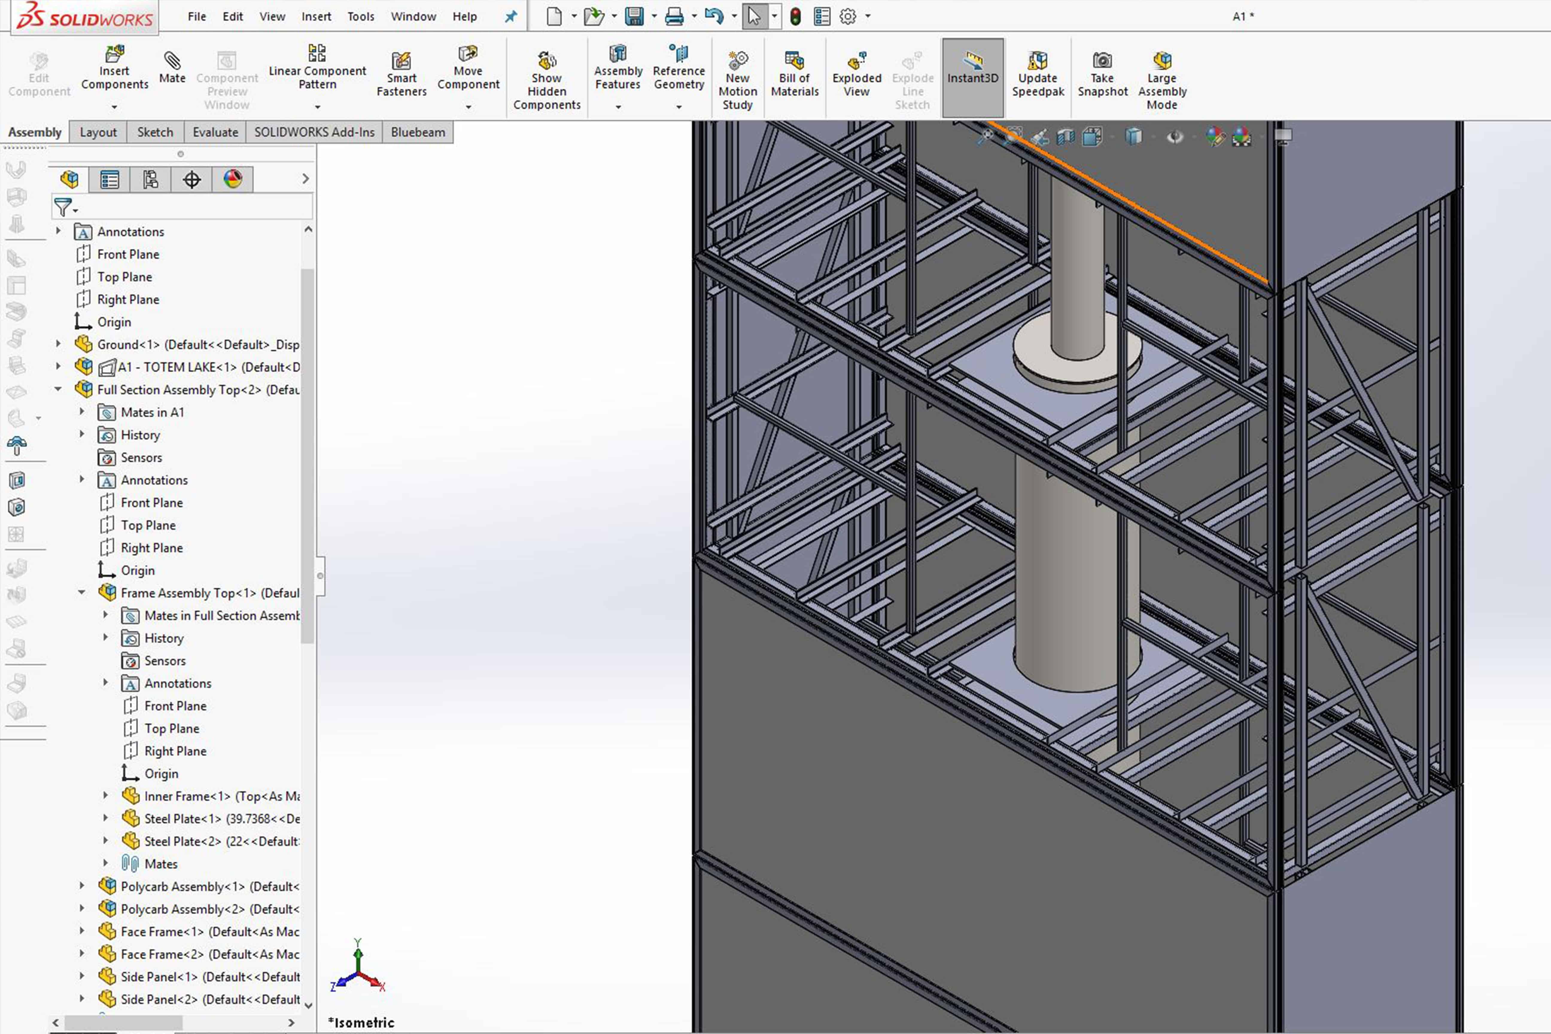1551x1034 pixels.
Task: Click Apply Scene icon in view toolbar
Action: click(x=1241, y=137)
